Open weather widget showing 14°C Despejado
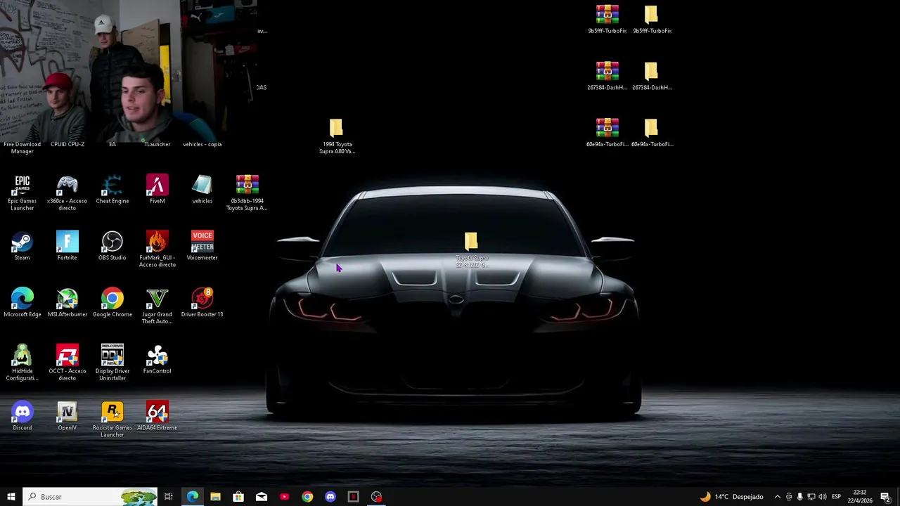The width and height of the screenshot is (900, 506). (731, 497)
